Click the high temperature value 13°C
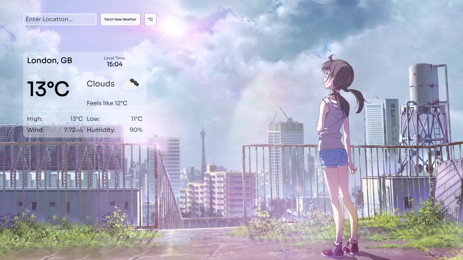 pos(76,119)
